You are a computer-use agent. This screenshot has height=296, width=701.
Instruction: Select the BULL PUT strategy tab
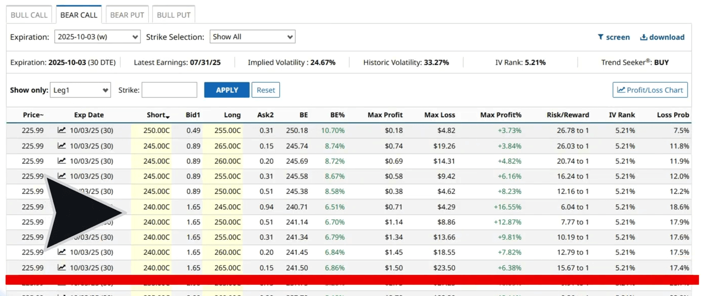pos(173,15)
